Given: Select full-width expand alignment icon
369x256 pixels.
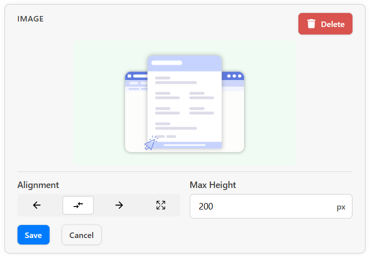Looking at the screenshot, I should tap(161, 205).
